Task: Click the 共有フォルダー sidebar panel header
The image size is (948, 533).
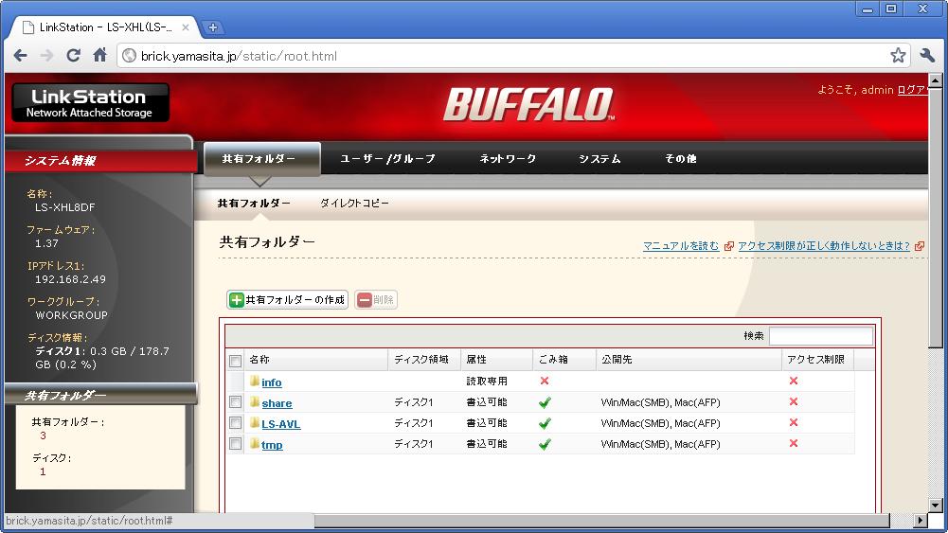Action: [99, 395]
